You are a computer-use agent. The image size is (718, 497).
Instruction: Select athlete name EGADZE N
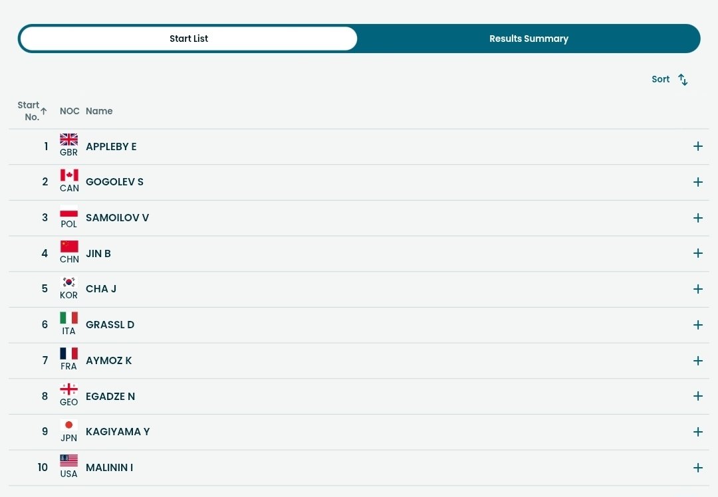pos(110,396)
